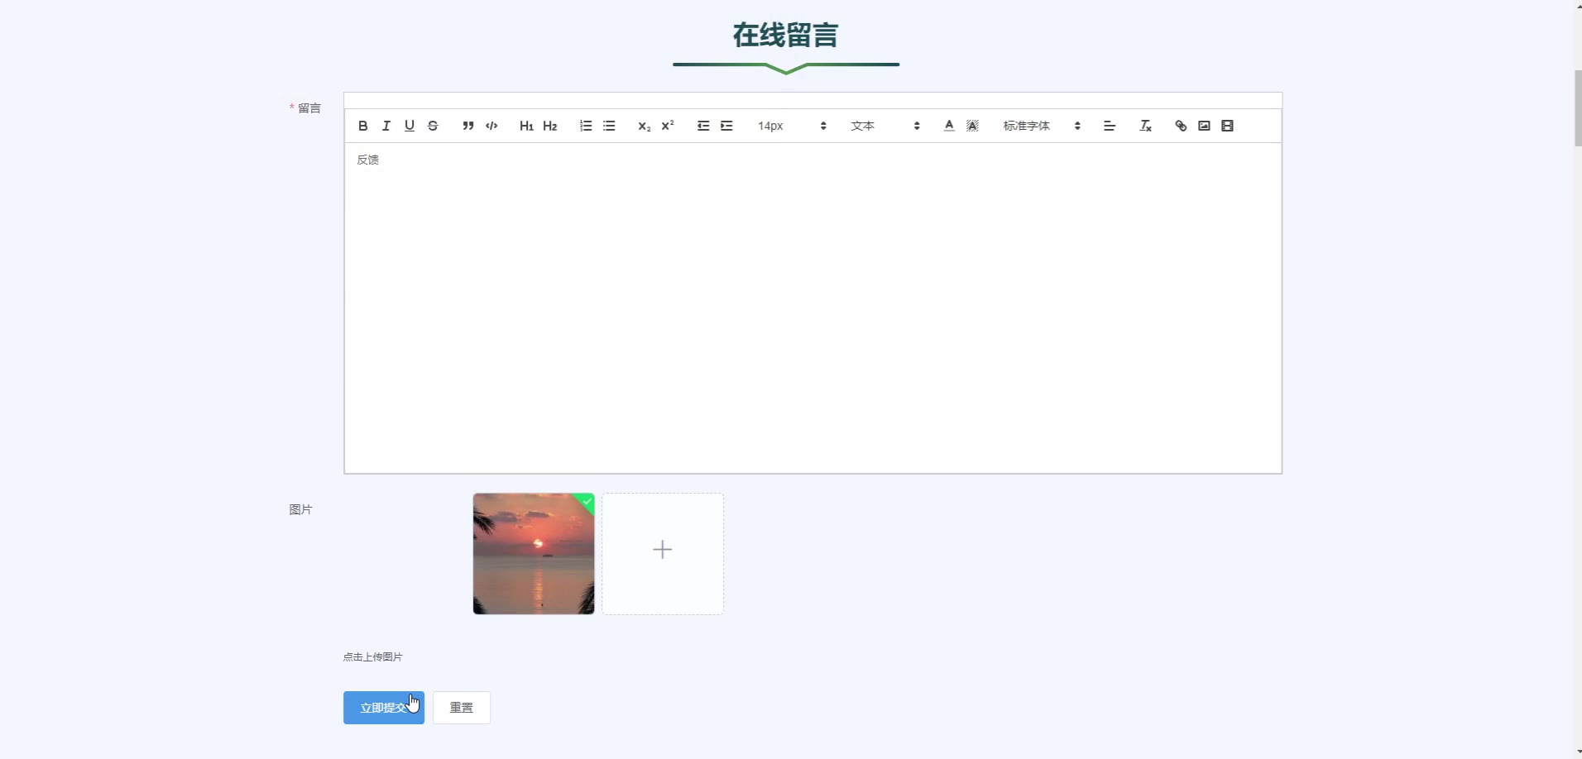Toggle italic formatting

point(386,126)
